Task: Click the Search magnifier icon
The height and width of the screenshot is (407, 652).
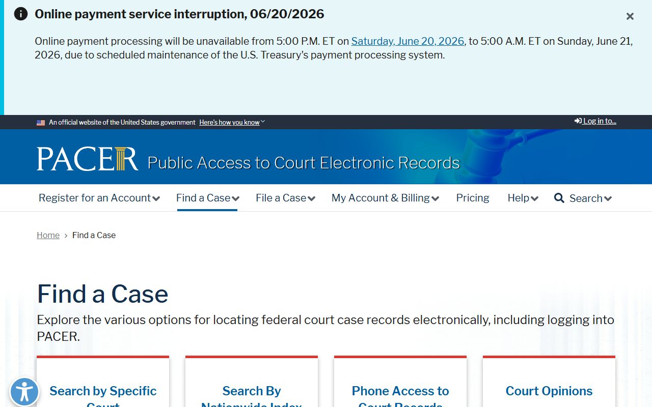Action: (559, 198)
